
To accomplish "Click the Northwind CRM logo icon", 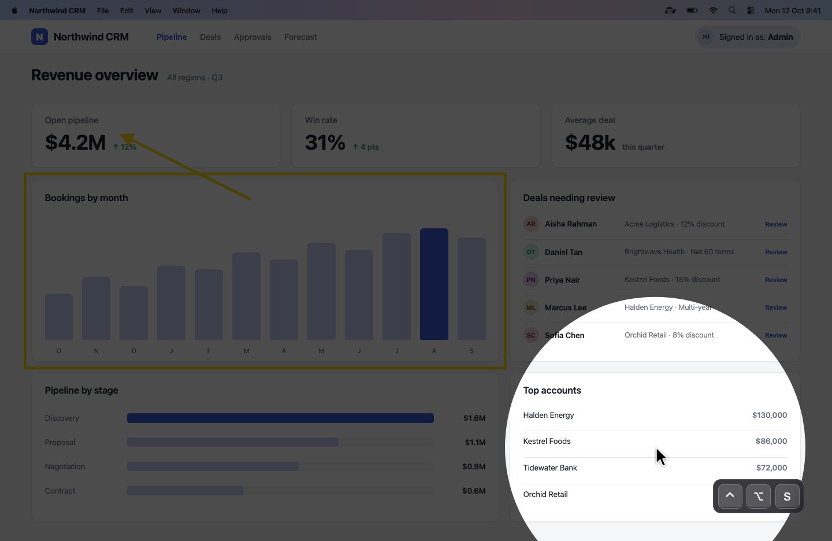I will (x=39, y=37).
